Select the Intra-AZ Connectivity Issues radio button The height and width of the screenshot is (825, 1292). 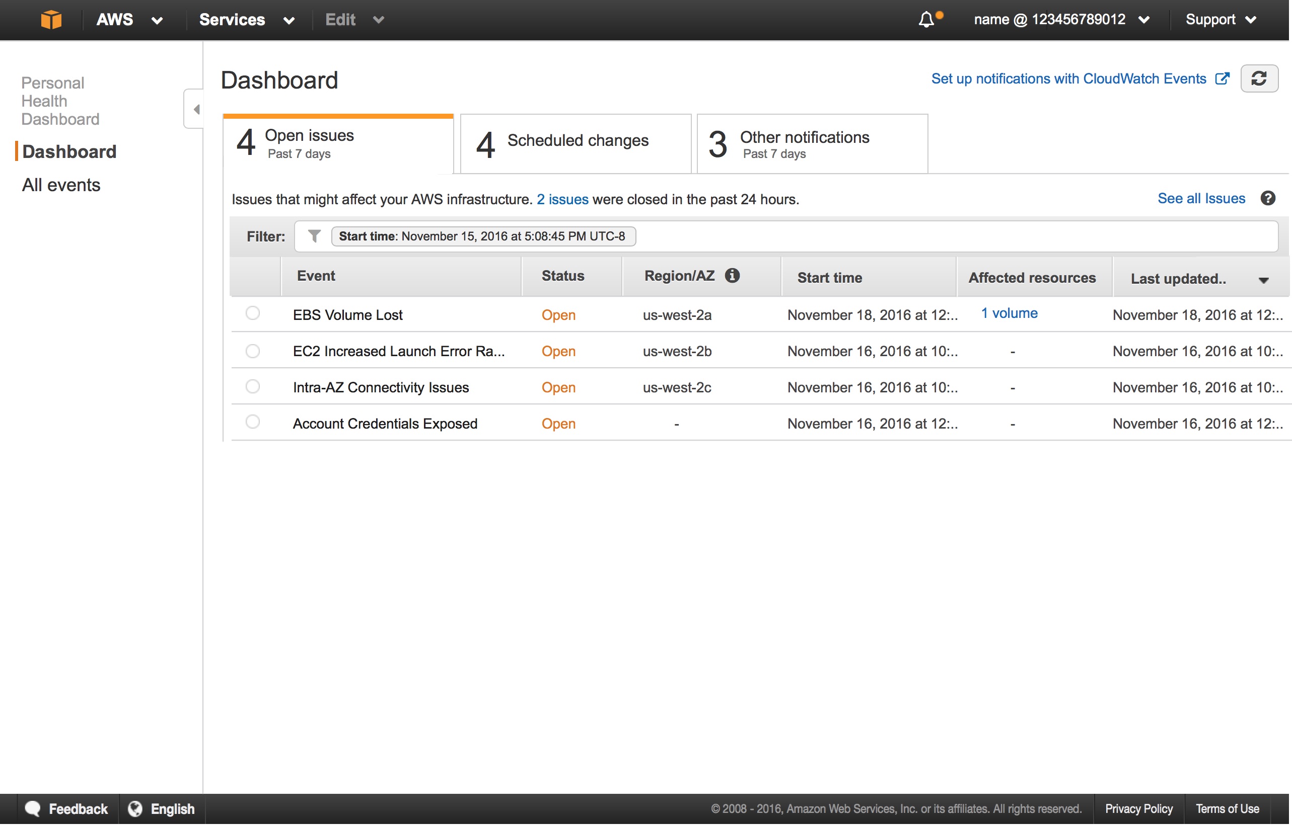pos(253,386)
